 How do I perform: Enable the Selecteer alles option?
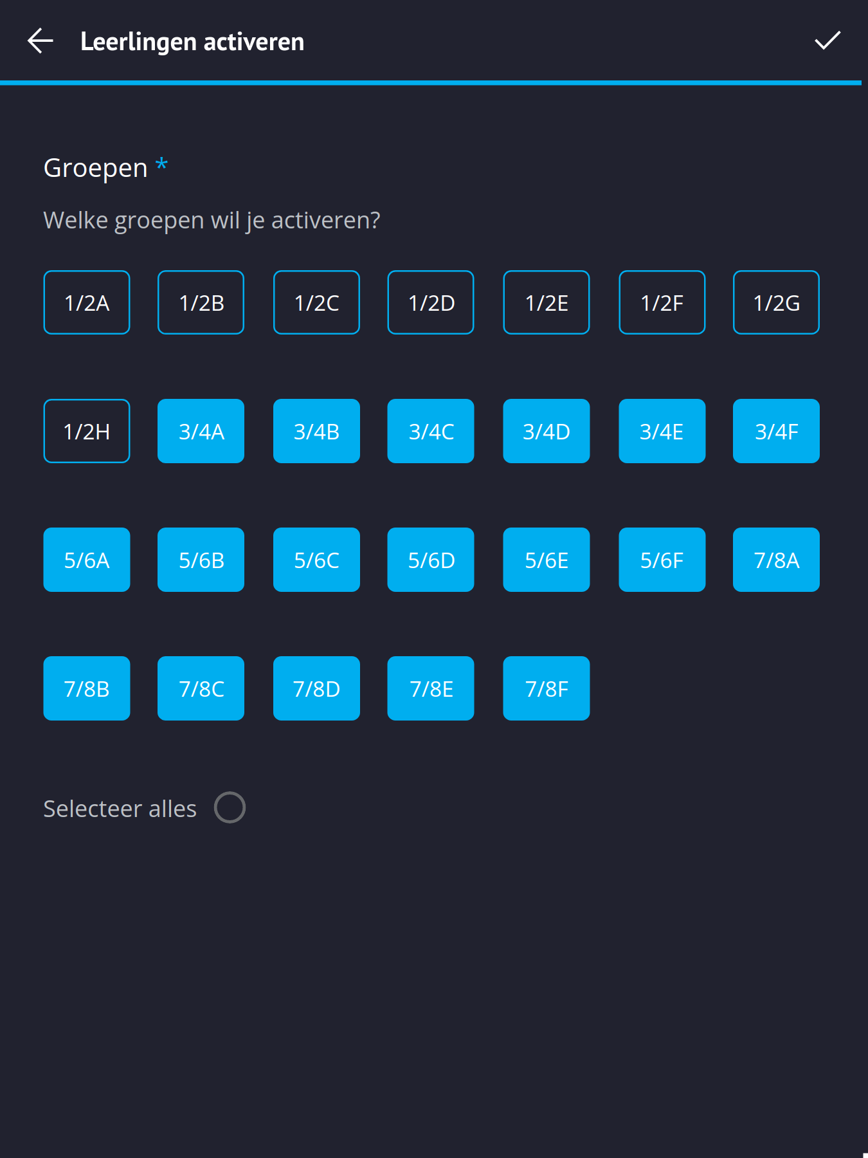coord(230,807)
